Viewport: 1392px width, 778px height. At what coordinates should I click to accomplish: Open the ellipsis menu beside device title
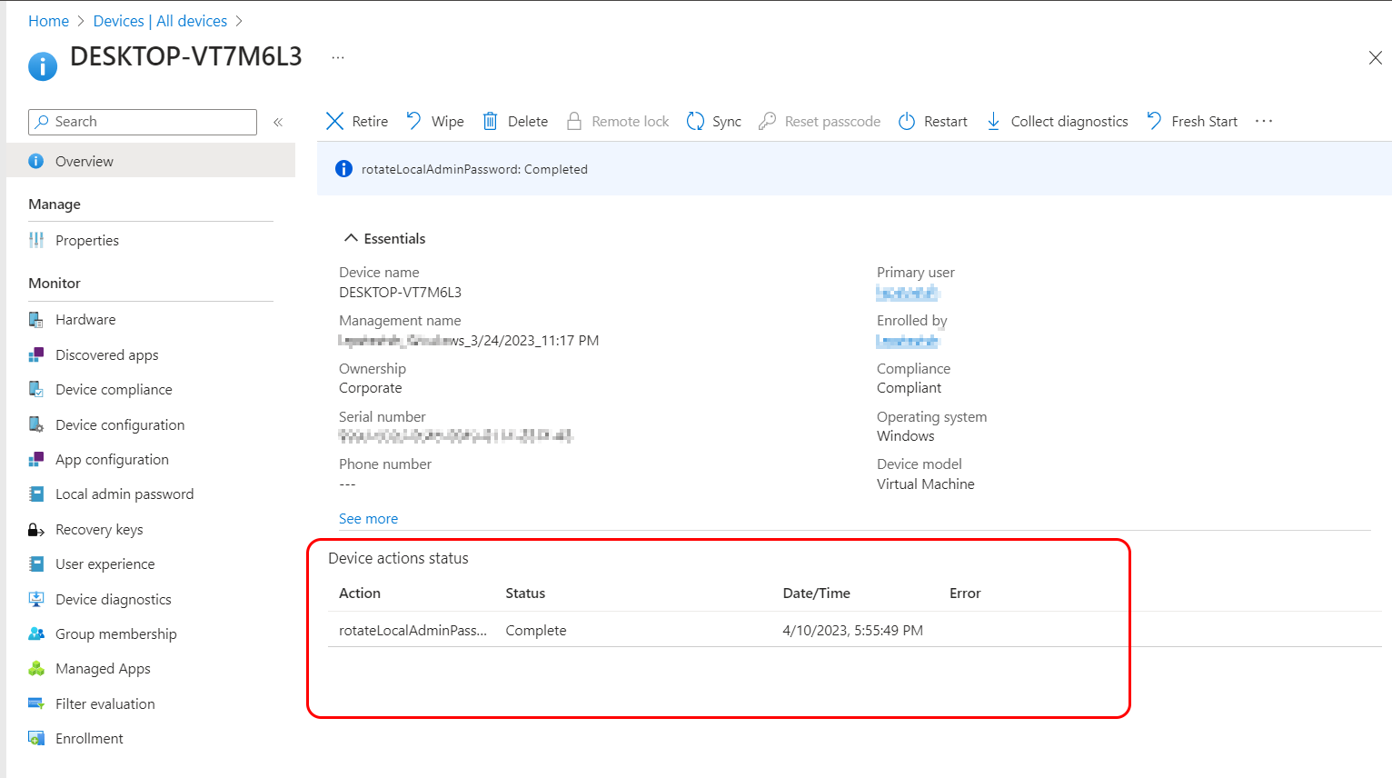tap(338, 57)
